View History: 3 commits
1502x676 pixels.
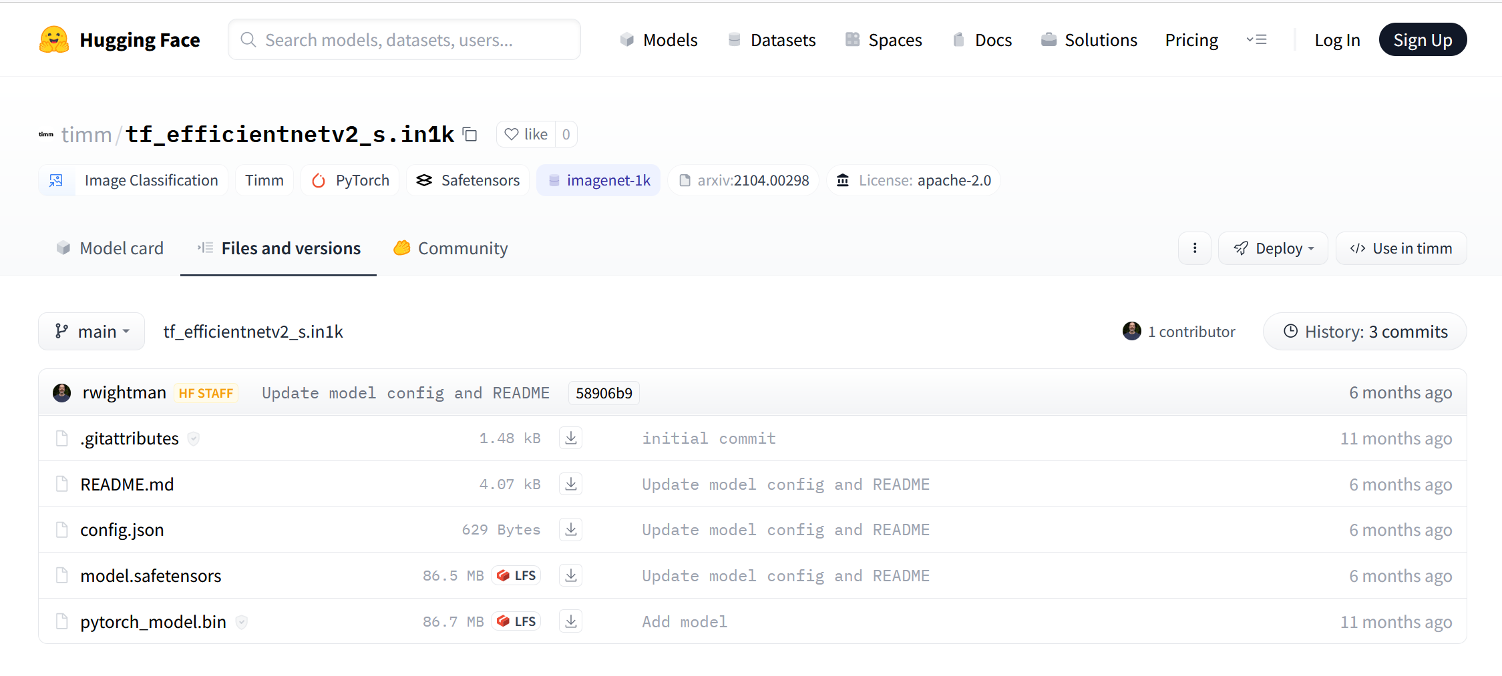[x=1365, y=332]
